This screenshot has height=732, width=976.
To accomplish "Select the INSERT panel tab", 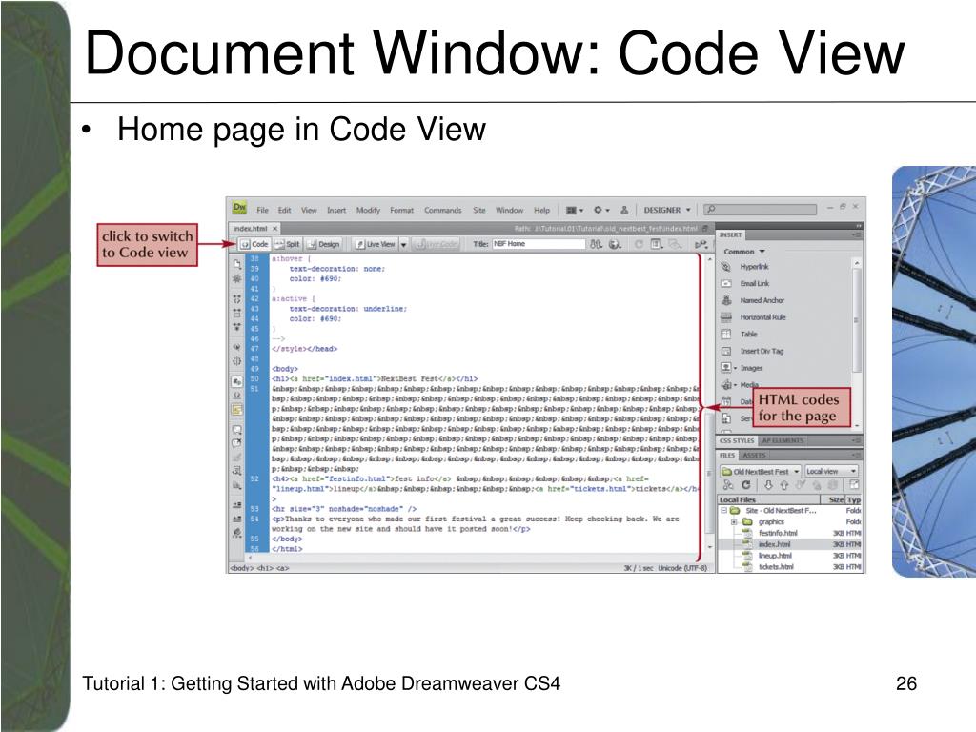I will tap(730, 234).
